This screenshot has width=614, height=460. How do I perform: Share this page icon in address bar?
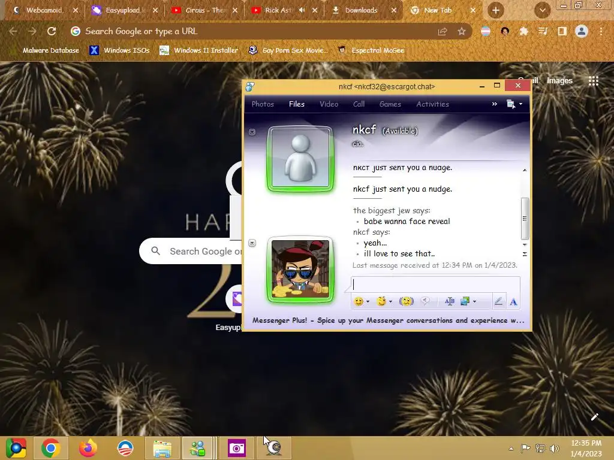coord(443,32)
